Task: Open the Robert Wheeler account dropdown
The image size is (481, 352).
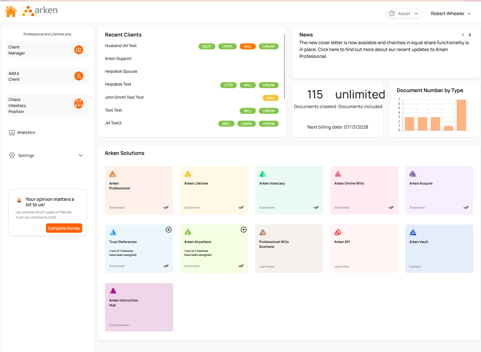Action: 451,14
